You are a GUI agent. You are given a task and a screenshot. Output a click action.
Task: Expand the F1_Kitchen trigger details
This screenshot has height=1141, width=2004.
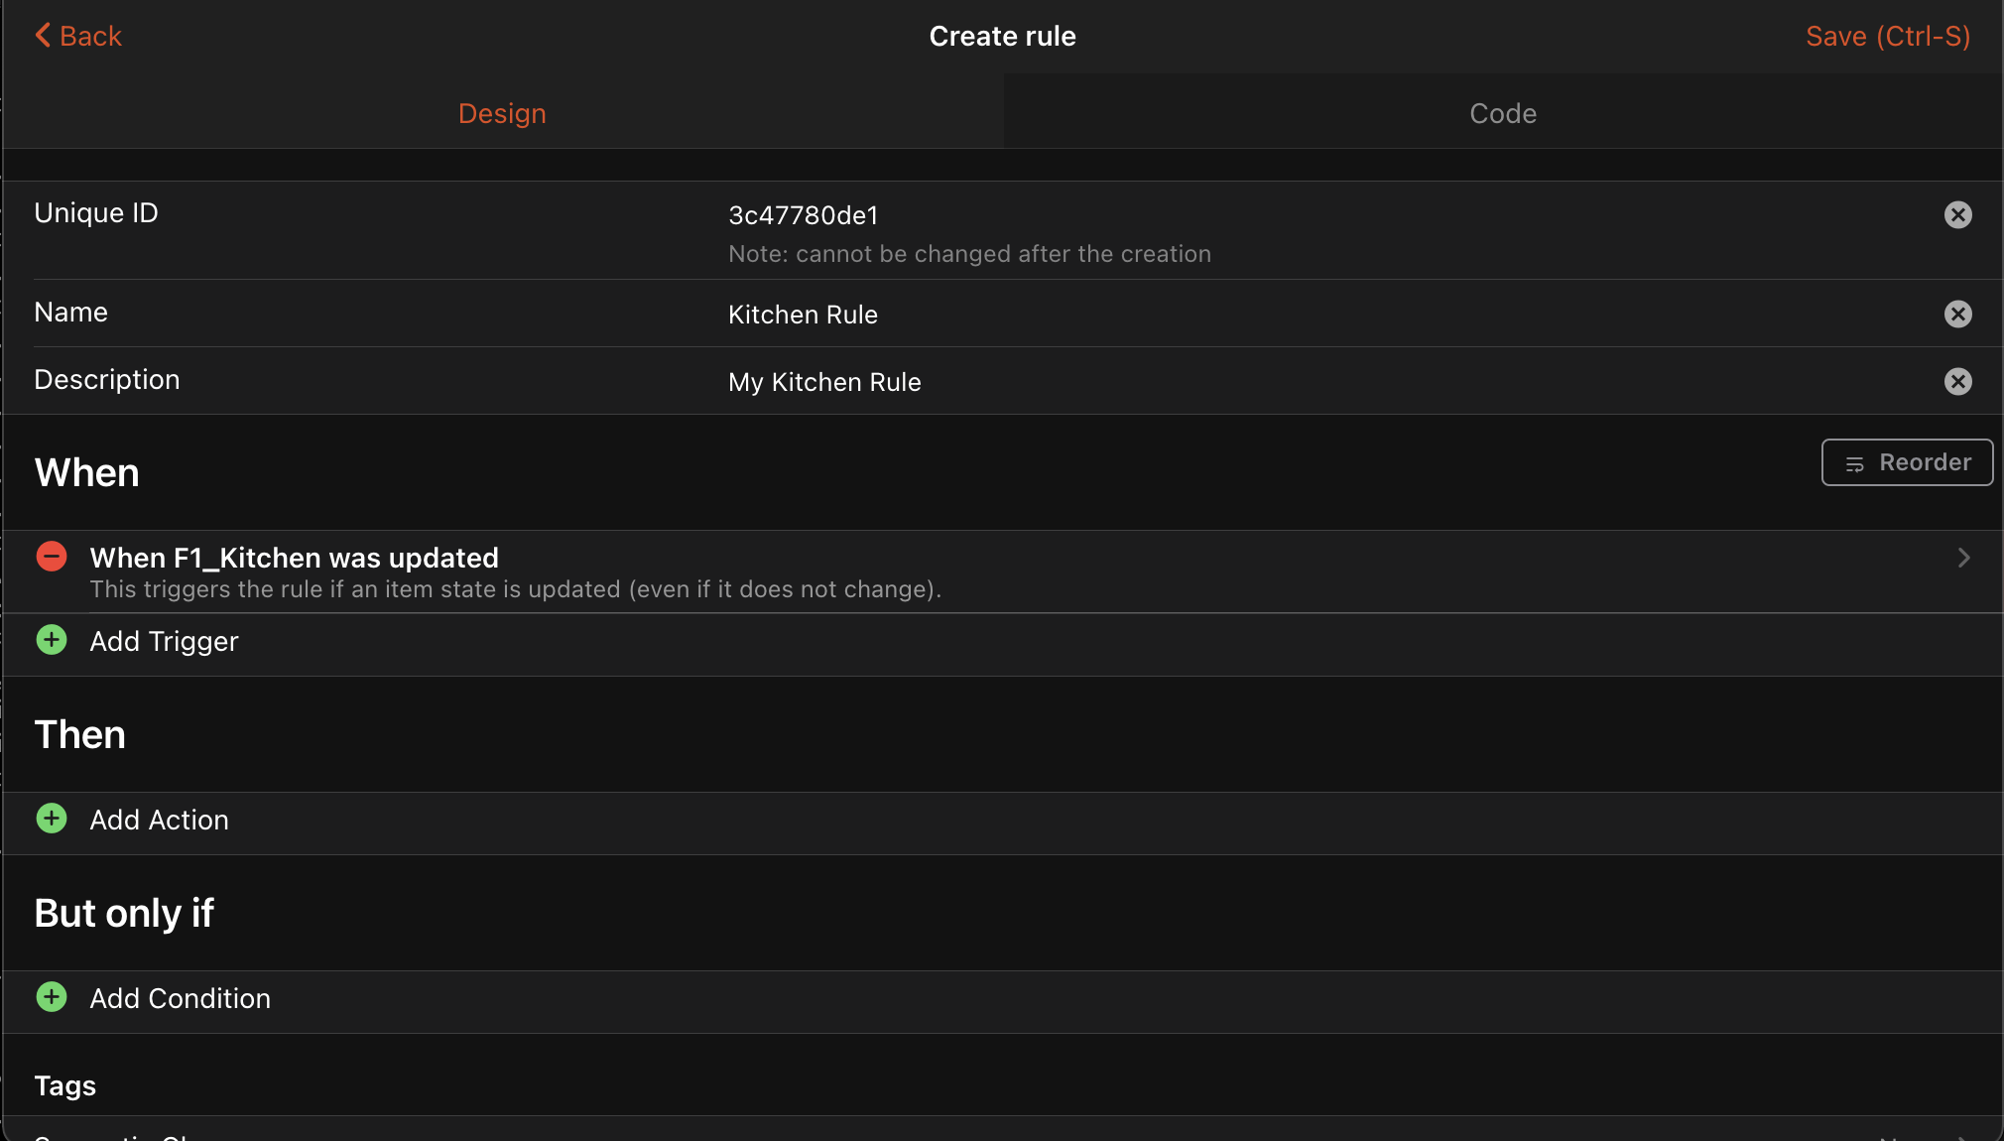coord(1964,558)
